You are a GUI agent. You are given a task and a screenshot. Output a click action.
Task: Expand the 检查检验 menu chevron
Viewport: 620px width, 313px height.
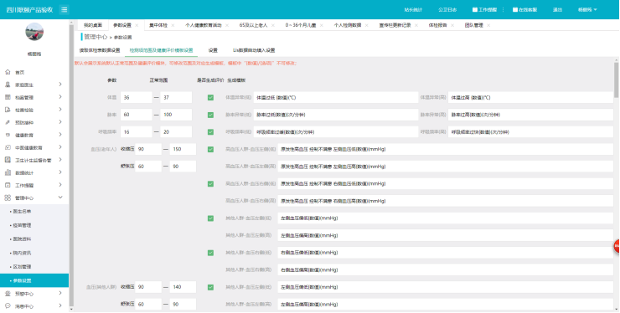[x=60, y=110]
